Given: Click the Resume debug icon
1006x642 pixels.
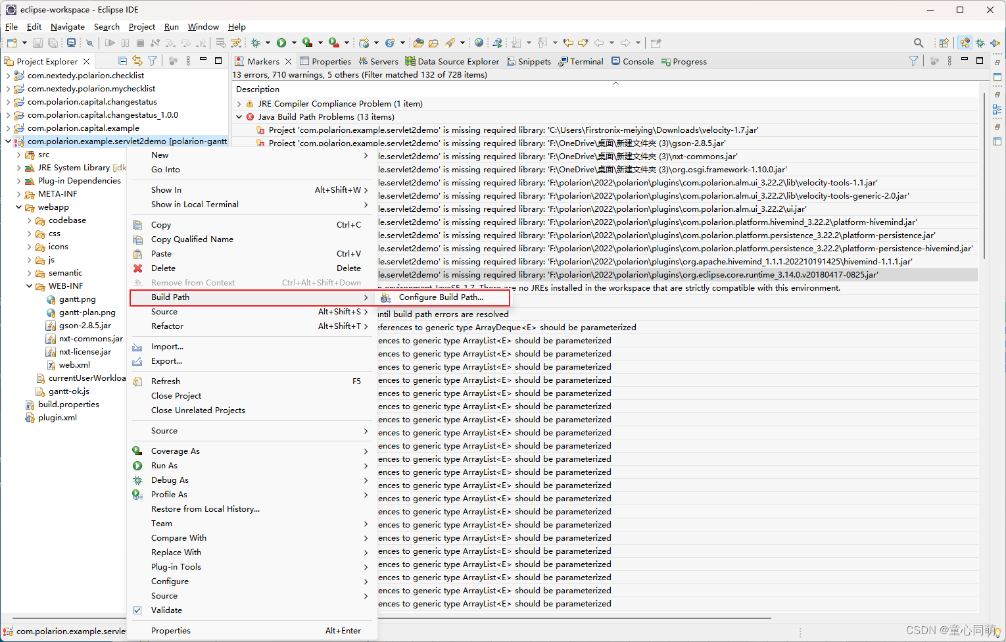Looking at the screenshot, I should 110,43.
